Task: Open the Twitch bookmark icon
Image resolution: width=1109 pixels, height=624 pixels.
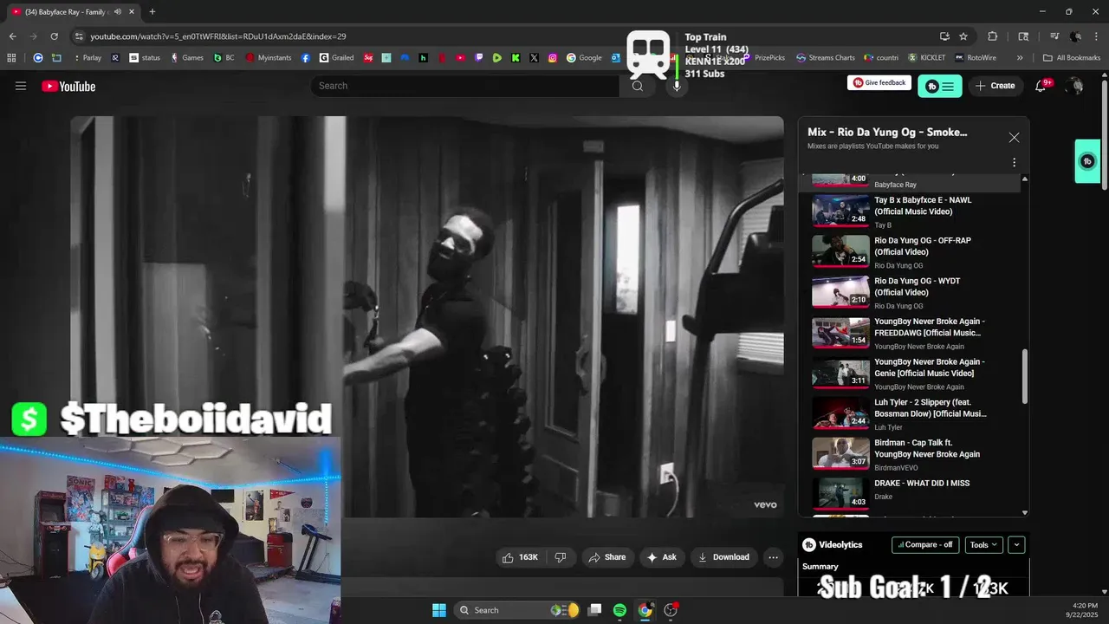Action: tap(479, 58)
